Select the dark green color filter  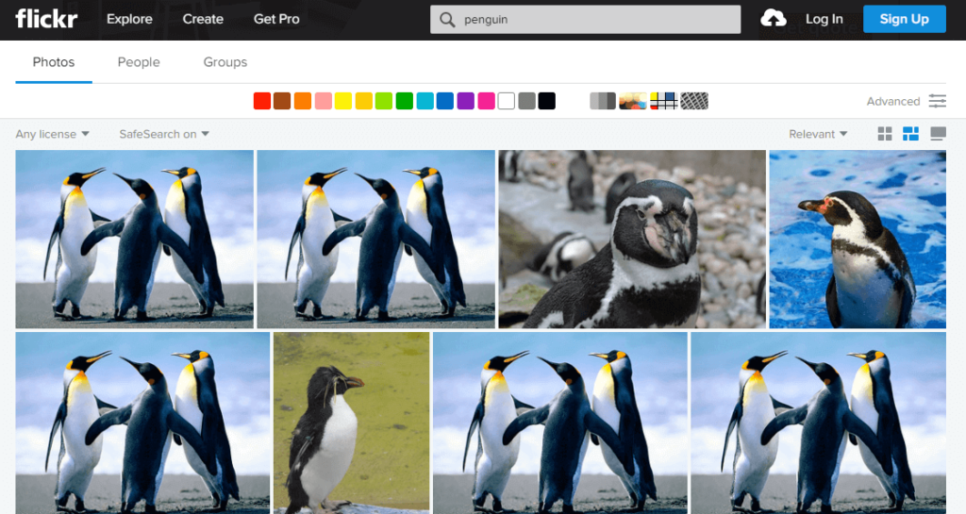pyautogui.click(x=404, y=101)
